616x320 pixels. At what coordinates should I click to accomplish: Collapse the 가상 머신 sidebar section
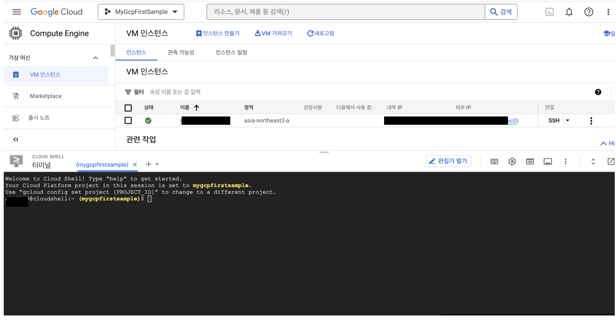96,58
